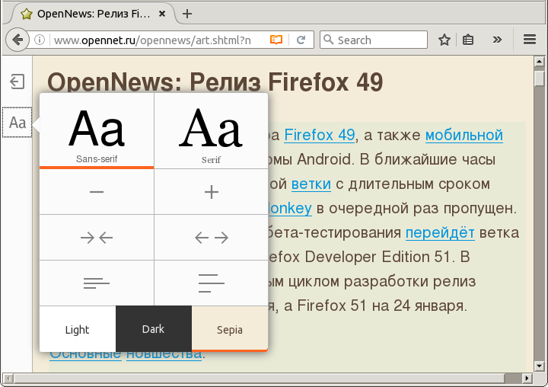Open the partially hidden lonkey link
The image size is (548, 387).
pos(290,208)
